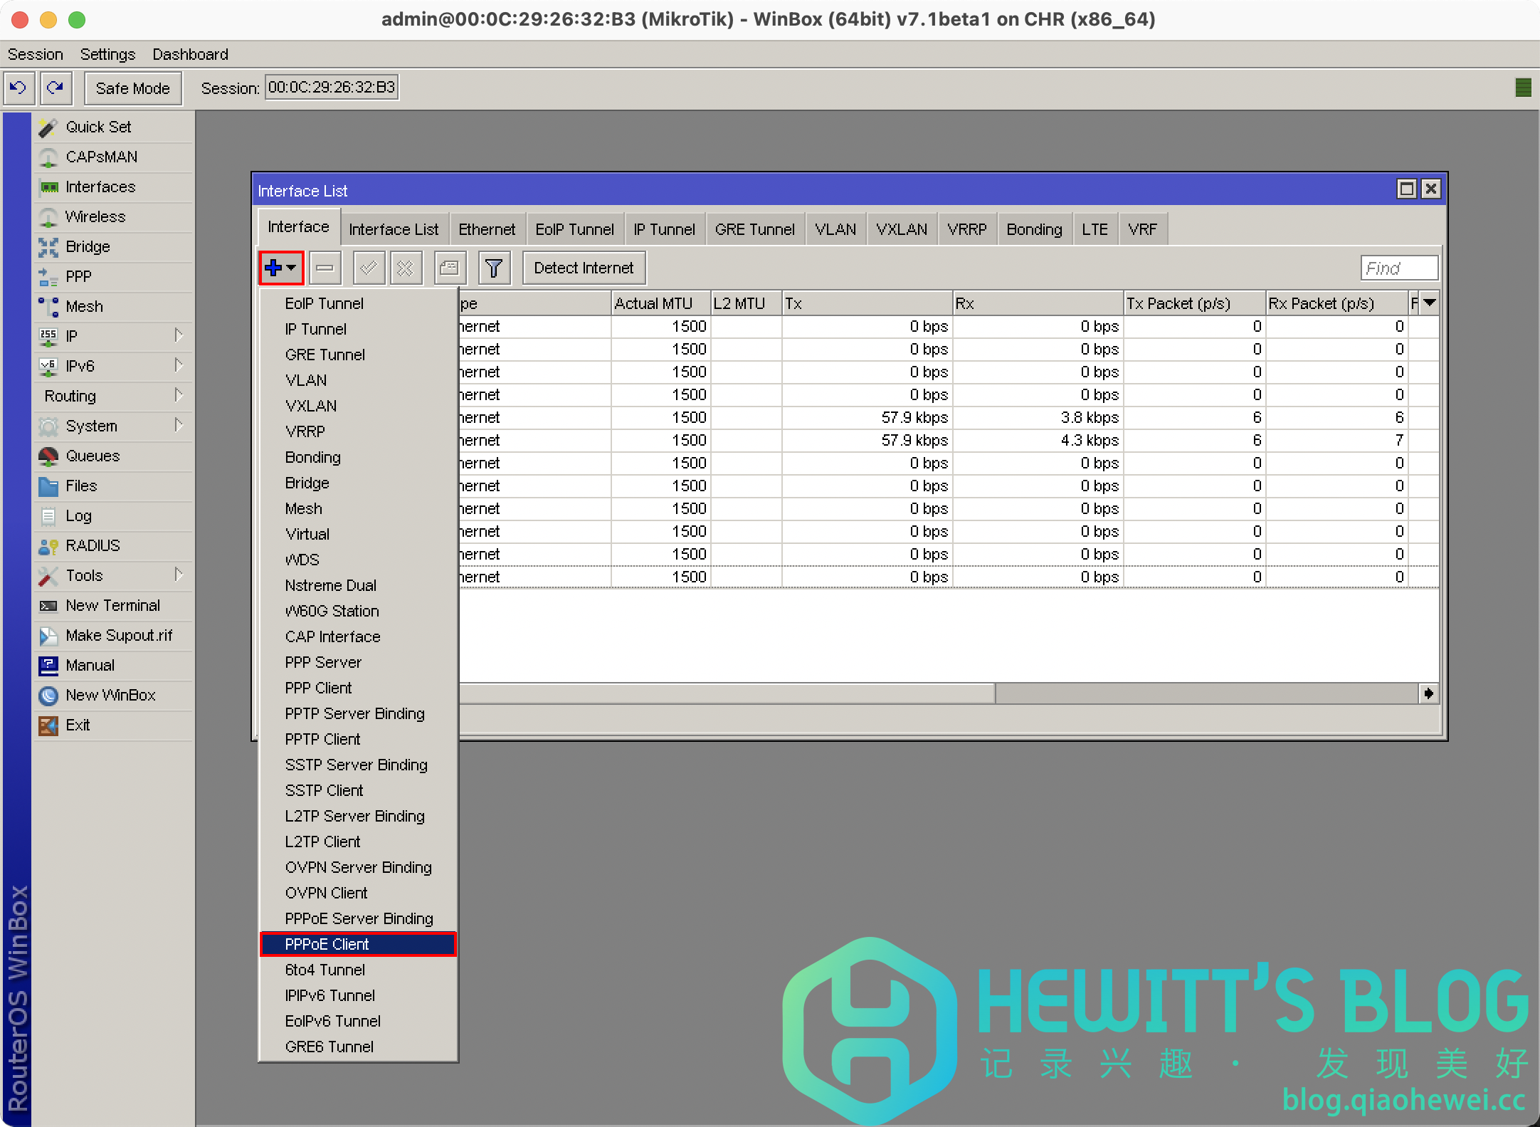Open the add interface plus dropdown
Image resolution: width=1540 pixels, height=1127 pixels.
(281, 268)
